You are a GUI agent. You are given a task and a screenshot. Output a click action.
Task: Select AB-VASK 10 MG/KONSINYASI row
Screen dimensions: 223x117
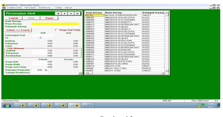point(125,15)
